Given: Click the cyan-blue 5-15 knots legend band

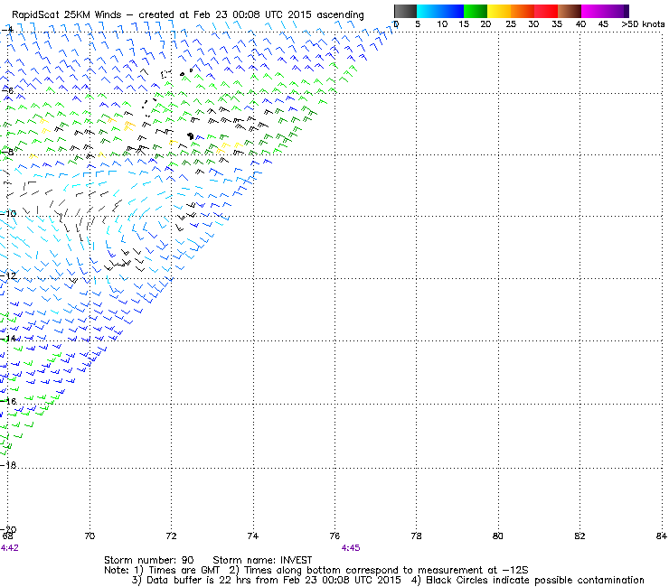Looking at the screenshot, I should tap(440, 11).
